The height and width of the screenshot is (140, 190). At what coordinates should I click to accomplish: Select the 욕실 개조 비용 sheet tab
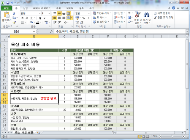24,132
